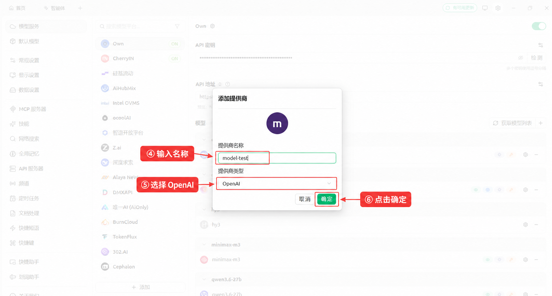The image size is (552, 296).
Task: Open 快捷短语 in the settings sidebar
Action: pos(46,228)
